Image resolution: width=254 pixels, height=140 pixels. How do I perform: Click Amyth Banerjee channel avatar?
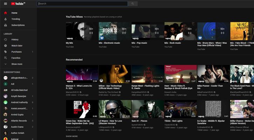pos(6,96)
